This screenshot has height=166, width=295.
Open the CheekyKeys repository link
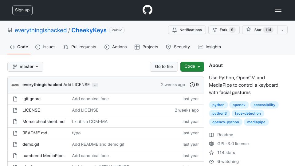click(89, 30)
